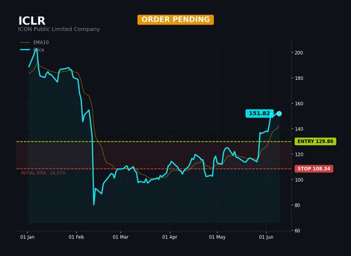Click the cyan Price legend line swatch
This screenshot has width=351, height=256.
coord(25,50)
